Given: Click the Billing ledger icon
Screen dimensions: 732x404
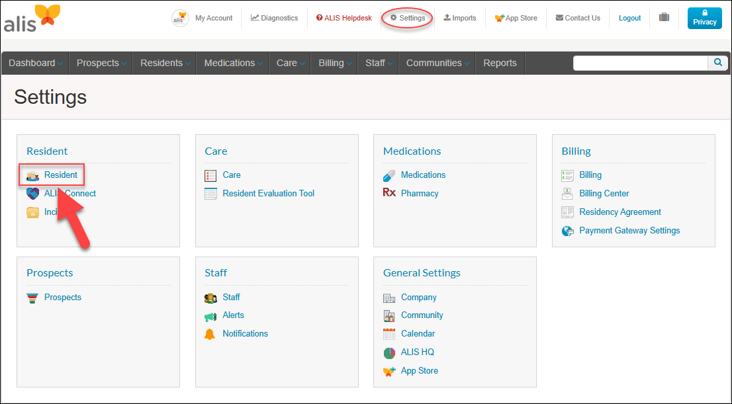Looking at the screenshot, I should tap(567, 175).
